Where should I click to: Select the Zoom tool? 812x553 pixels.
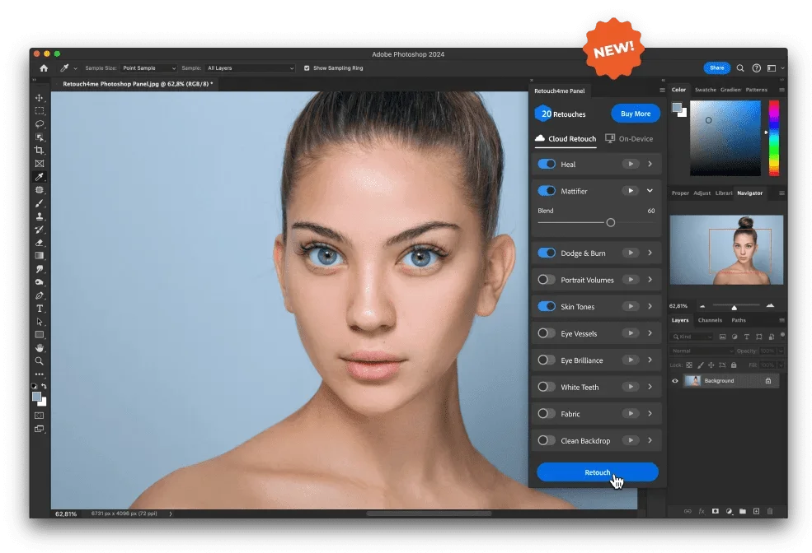[39, 360]
